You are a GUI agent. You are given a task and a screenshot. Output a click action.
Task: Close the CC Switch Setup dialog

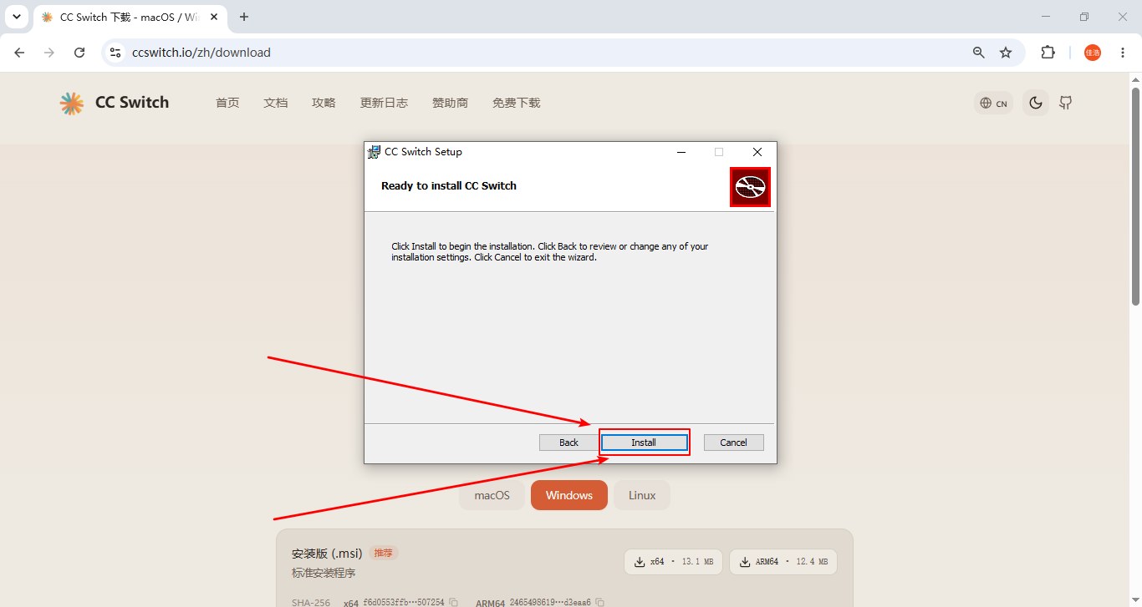coord(757,152)
